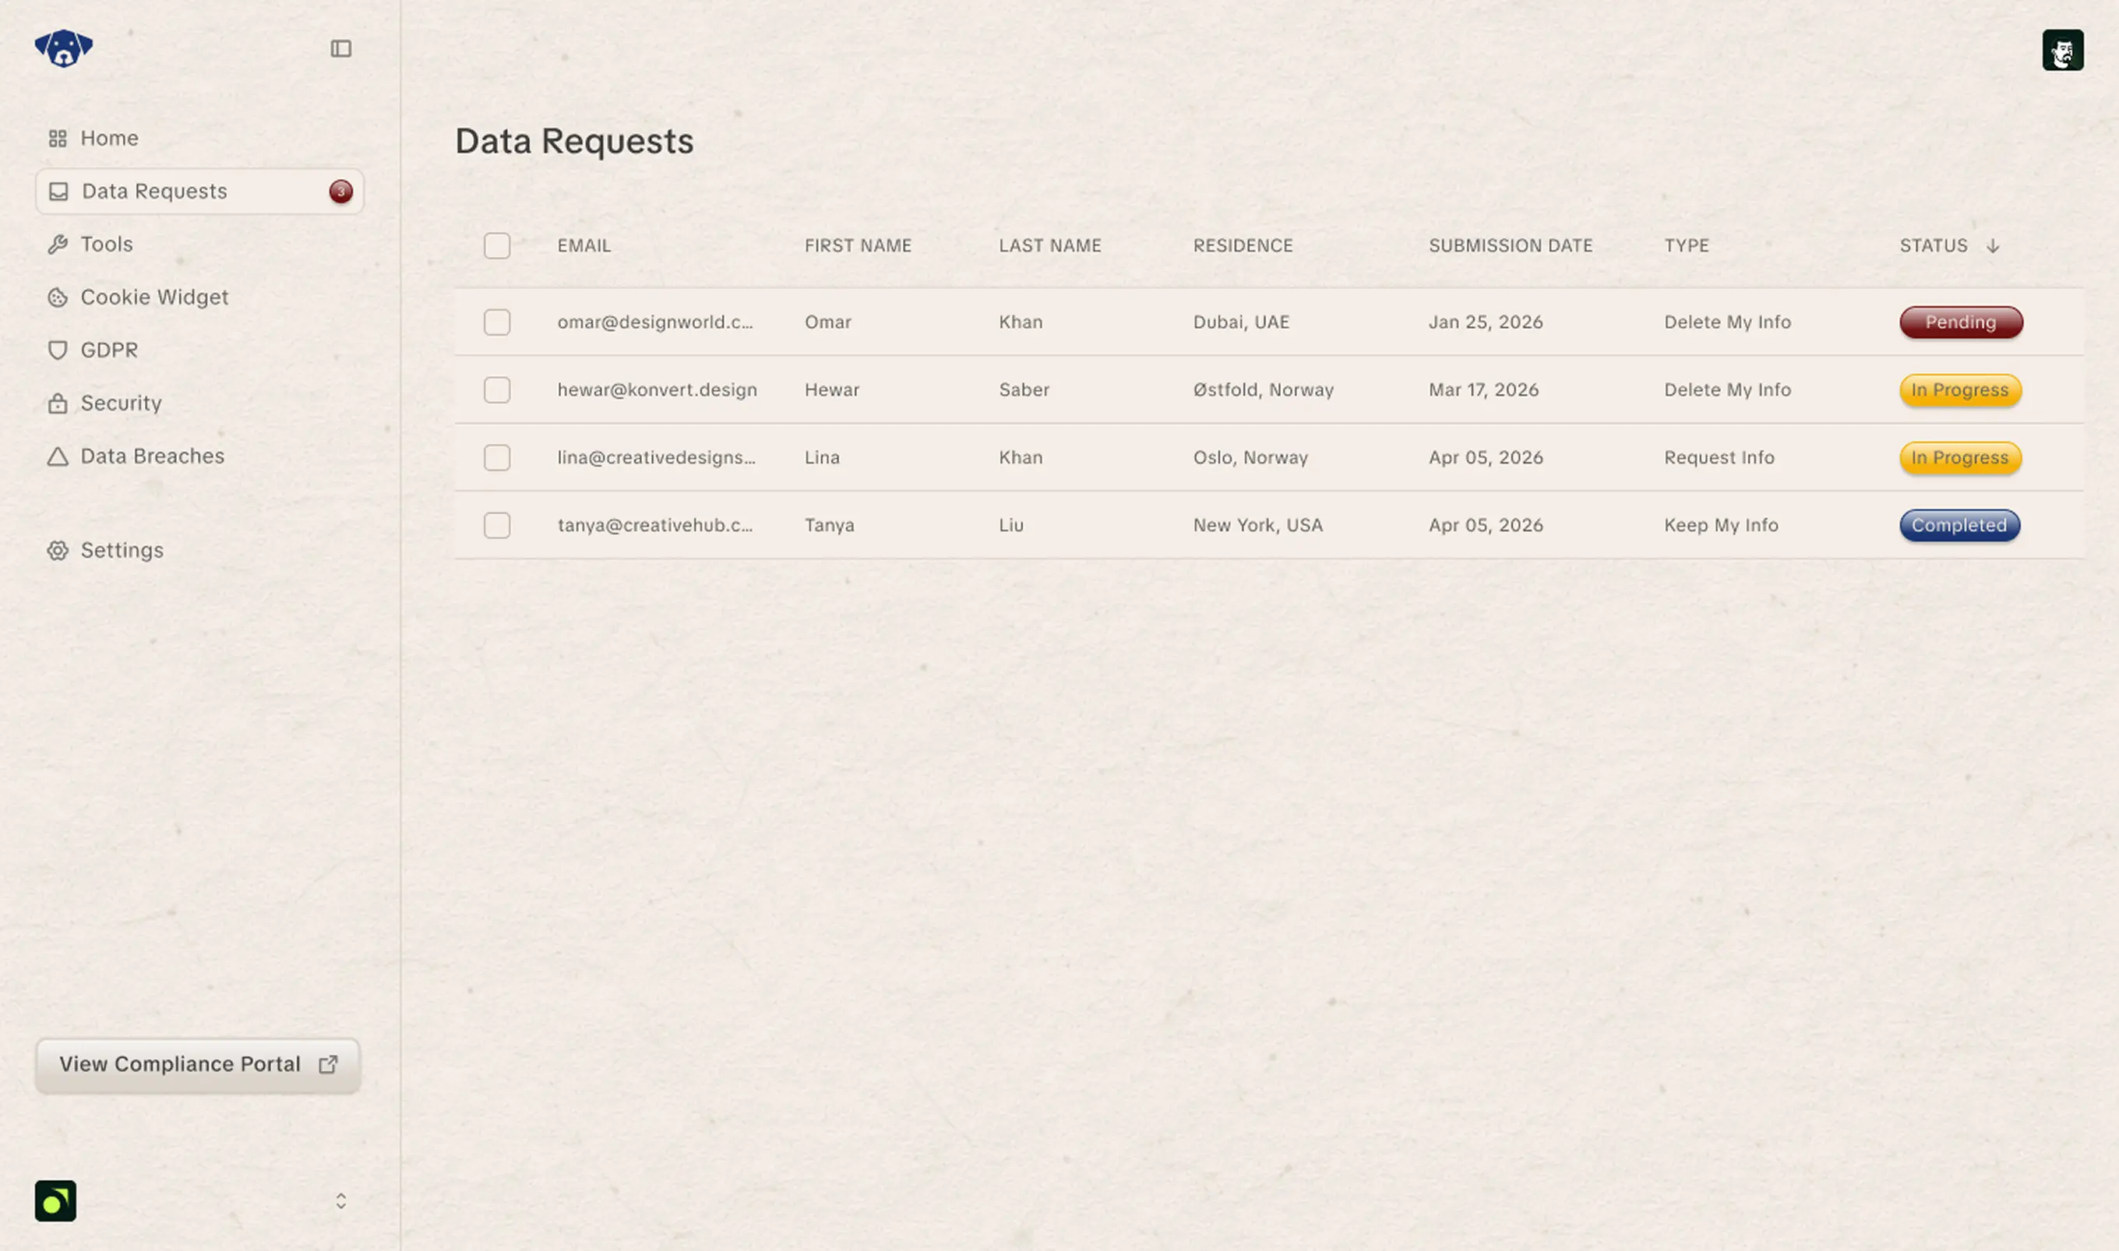Click the GDPR shield icon
This screenshot has height=1251, width=2119.
pos(58,350)
